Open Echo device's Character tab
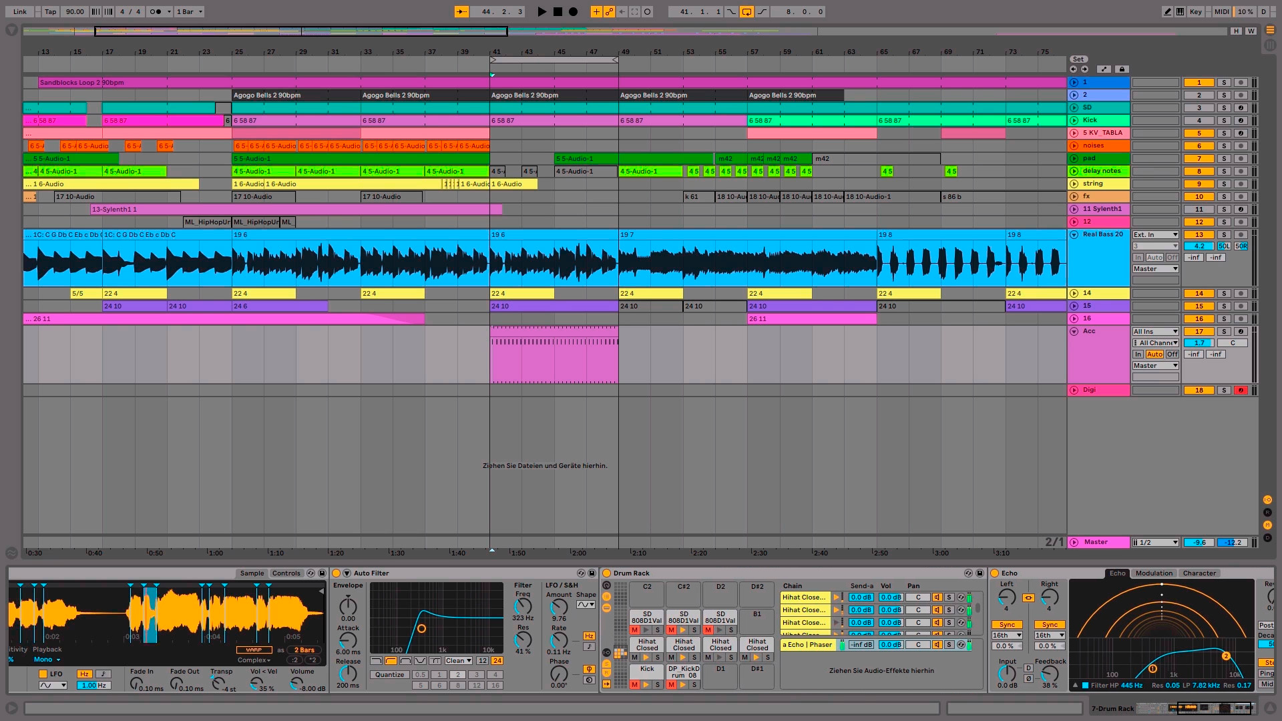Viewport: 1282px width, 721px height. pyautogui.click(x=1199, y=573)
